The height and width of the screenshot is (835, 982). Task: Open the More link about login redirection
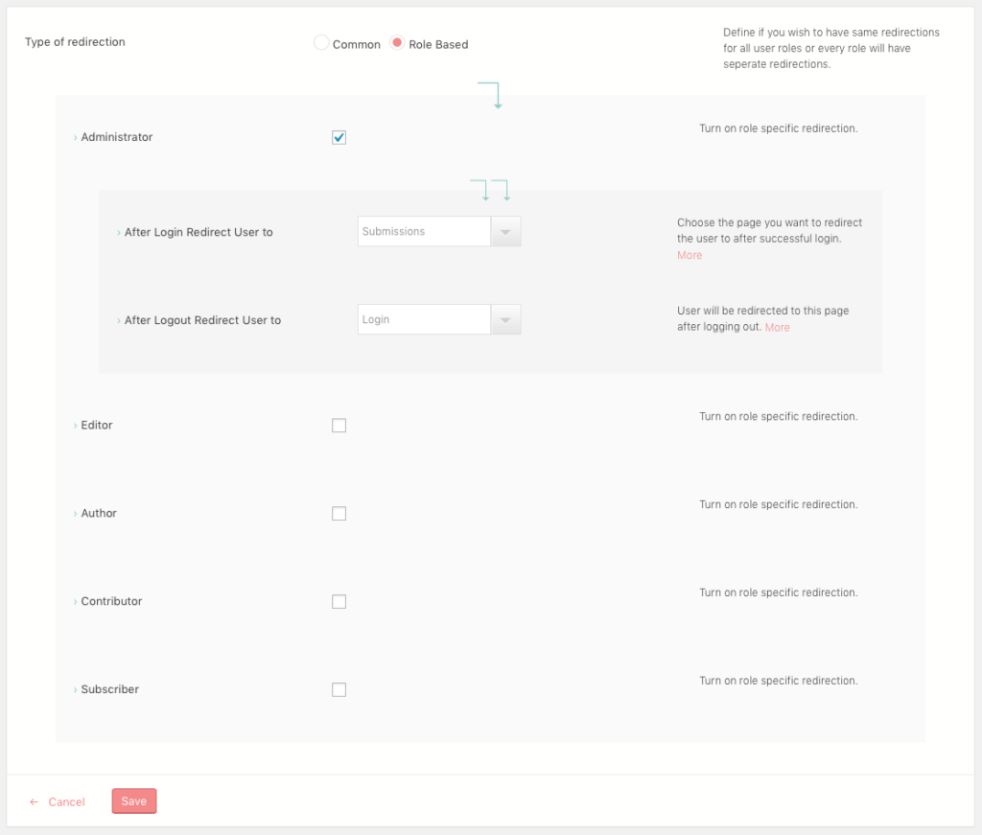pyautogui.click(x=689, y=255)
